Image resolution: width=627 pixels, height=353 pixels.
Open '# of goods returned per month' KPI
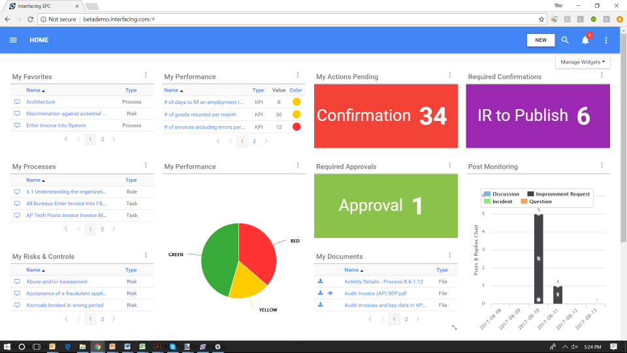(200, 114)
